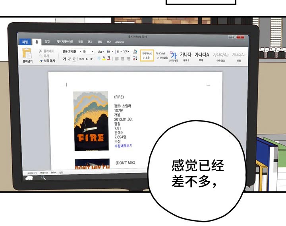This screenshot has width=286, height=226.
Task: Open the font name dropdown 맑은 고딕
Action: coord(70,52)
